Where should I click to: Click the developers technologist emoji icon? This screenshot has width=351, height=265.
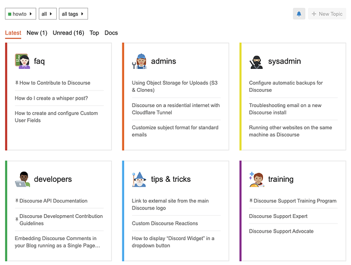tap(22, 179)
